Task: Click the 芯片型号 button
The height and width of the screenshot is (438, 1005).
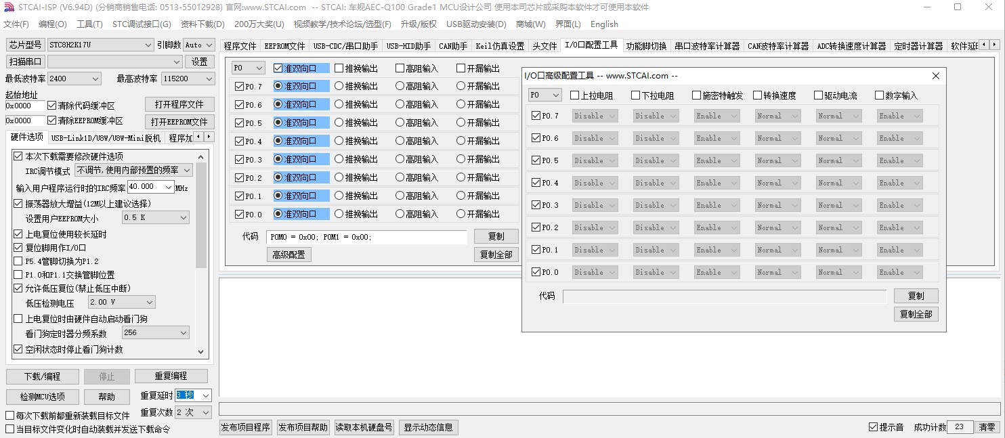Action: [26, 45]
